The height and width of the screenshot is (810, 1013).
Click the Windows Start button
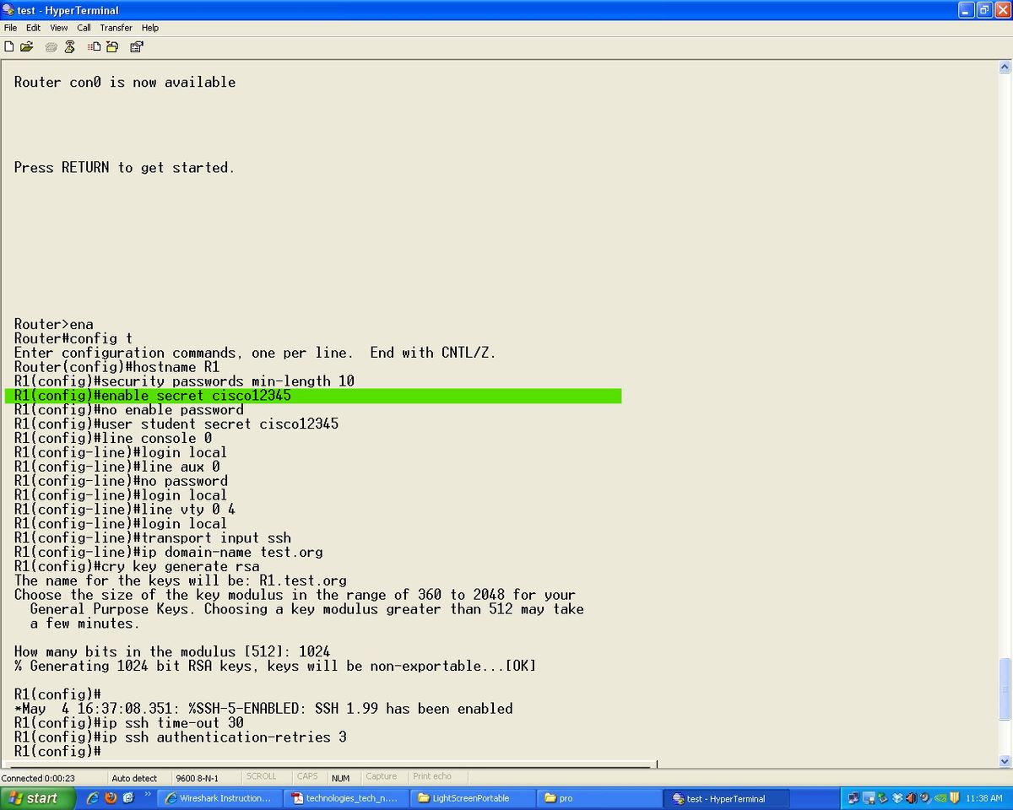[33, 797]
